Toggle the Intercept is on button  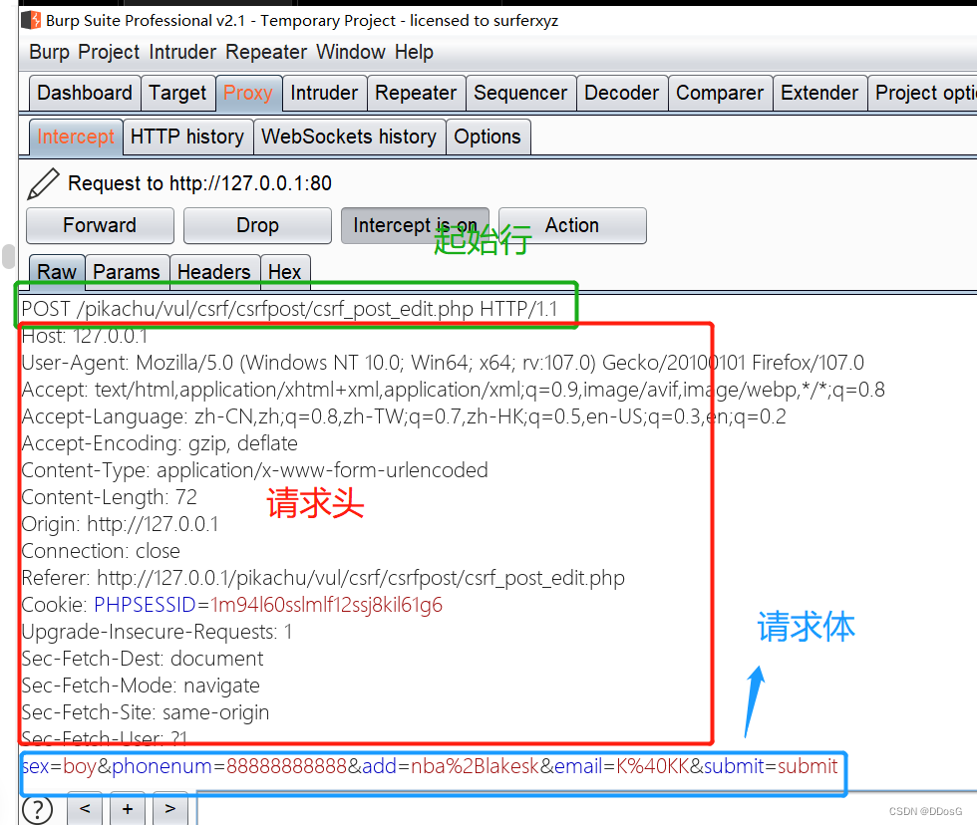(415, 225)
